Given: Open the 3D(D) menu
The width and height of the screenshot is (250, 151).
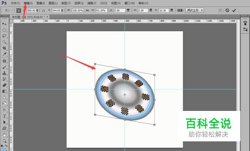Looking at the screenshot, I should (103, 3).
